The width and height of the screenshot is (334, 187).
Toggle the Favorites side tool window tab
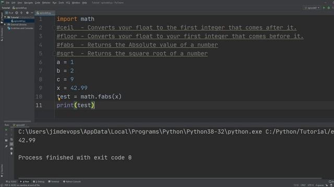2,171
